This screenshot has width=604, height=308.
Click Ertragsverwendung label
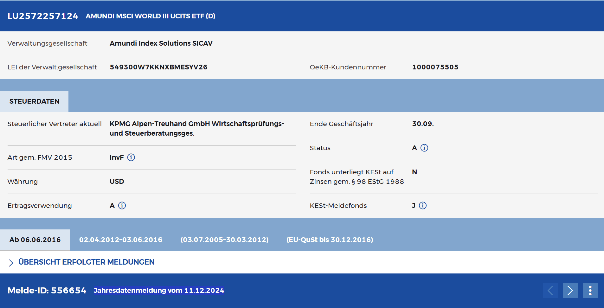click(40, 206)
